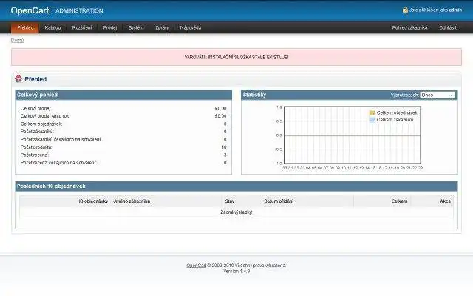Screen dimensions: 473x296
Task: Click the Celkem objednávek legend label
Action: click(x=397, y=112)
